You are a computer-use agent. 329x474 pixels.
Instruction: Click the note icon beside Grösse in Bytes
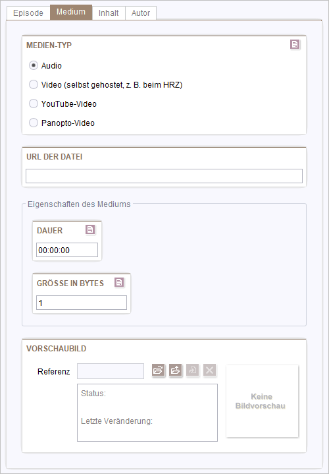[119, 283]
